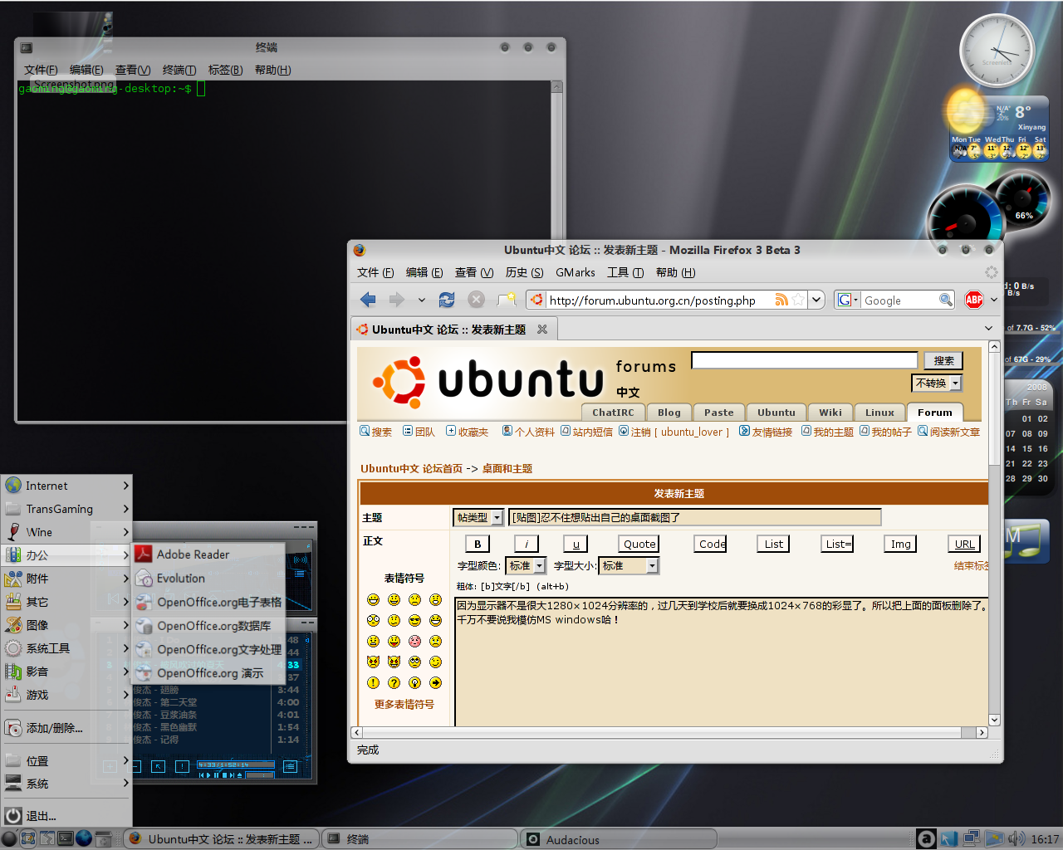
Task: Switch to the Wiki tab on the forum
Action: [830, 413]
